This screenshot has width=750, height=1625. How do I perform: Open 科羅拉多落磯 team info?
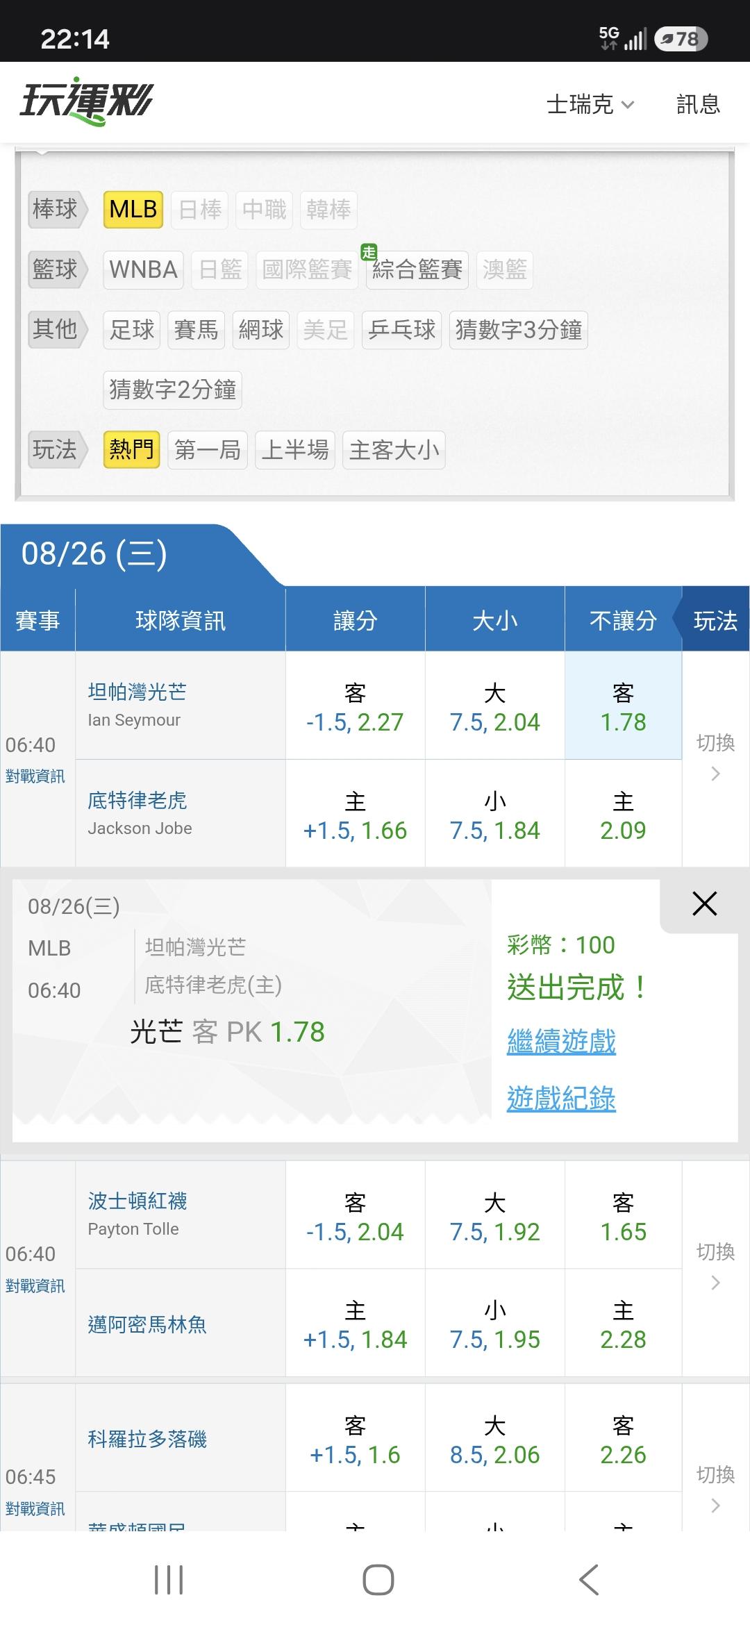point(147,1439)
